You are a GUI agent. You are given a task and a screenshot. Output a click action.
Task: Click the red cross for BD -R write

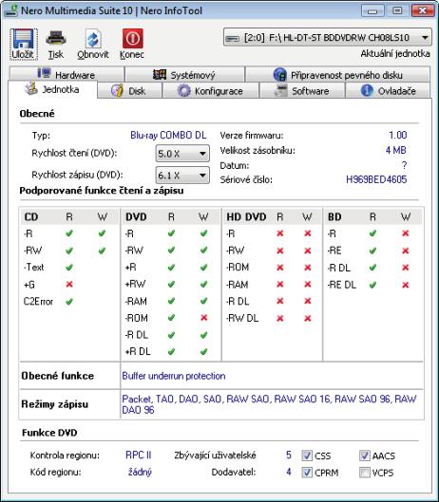click(x=406, y=233)
